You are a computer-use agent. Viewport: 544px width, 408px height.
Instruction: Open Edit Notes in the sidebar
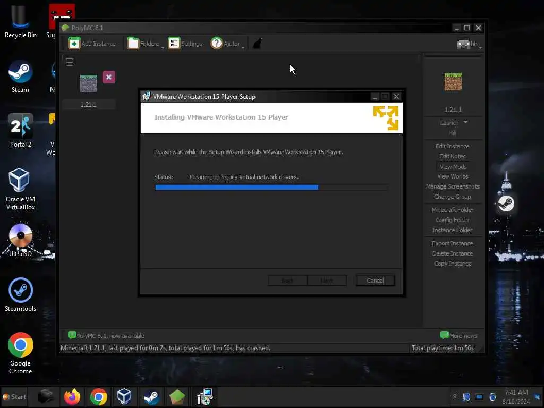tap(453, 156)
